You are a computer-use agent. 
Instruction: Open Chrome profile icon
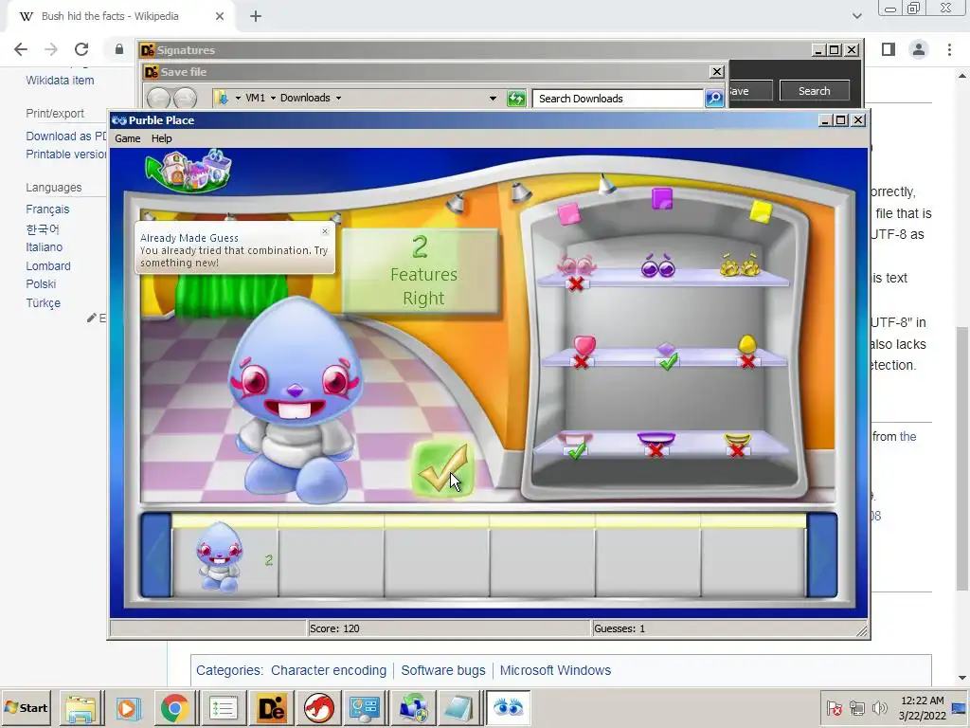tap(919, 49)
